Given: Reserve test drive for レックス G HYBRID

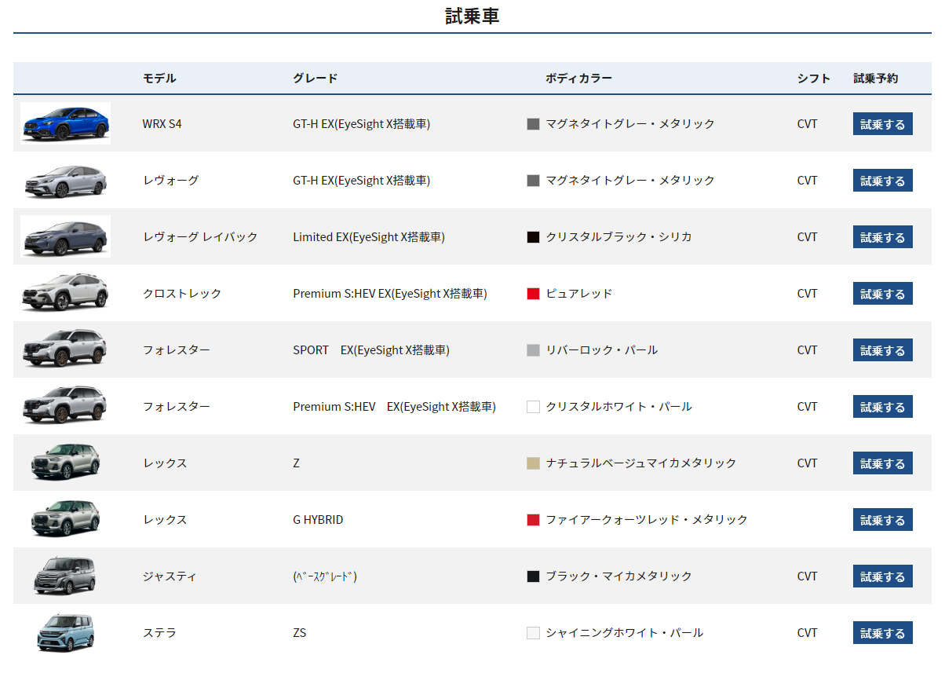Looking at the screenshot, I should point(882,520).
